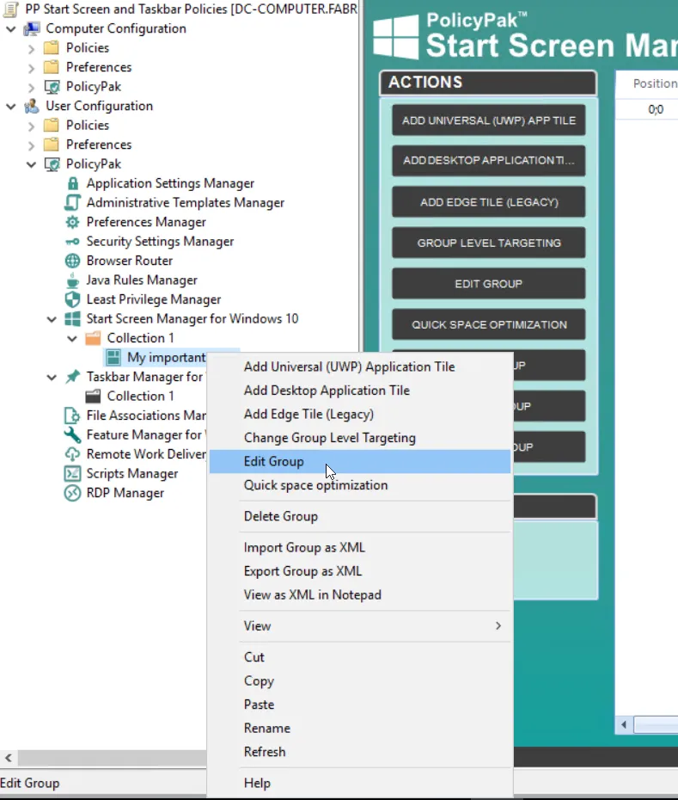Click the Browser Router globe icon
This screenshot has height=800, width=678.
[x=72, y=261]
